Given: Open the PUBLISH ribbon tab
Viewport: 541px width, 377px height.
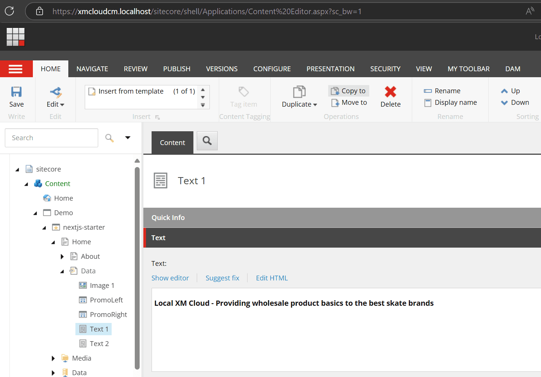Looking at the screenshot, I should point(177,69).
